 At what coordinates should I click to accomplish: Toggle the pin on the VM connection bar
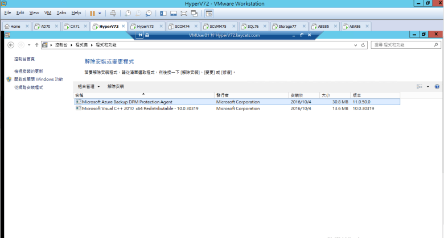140,35
